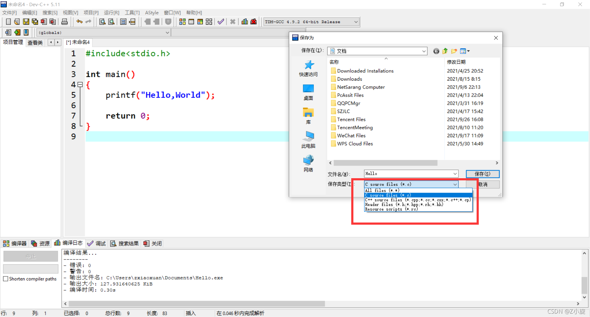Collapse the code fold at line 4
Screen dimensions: 590x317
tap(80, 84)
